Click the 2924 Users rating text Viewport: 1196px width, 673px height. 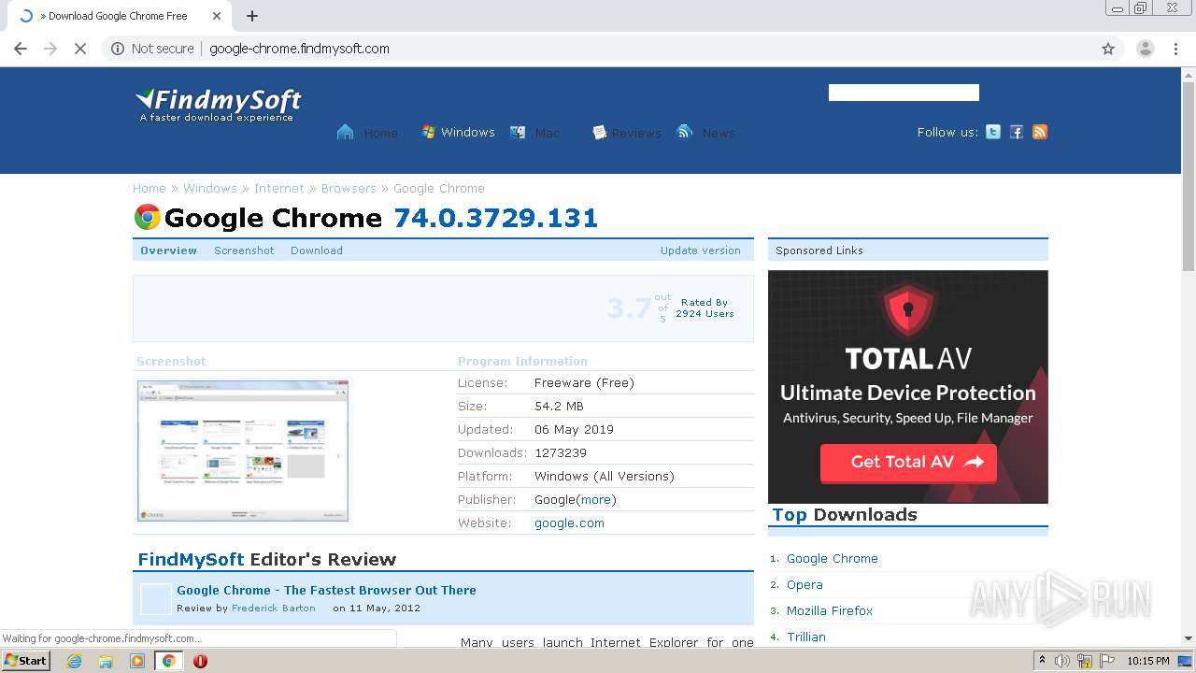point(705,314)
